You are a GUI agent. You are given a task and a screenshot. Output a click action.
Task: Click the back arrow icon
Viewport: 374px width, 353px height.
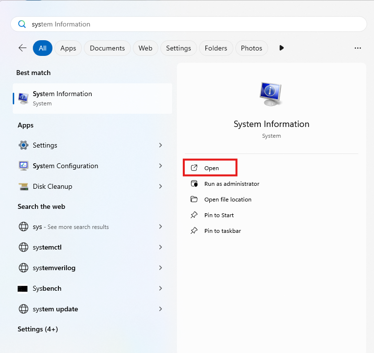(x=22, y=48)
